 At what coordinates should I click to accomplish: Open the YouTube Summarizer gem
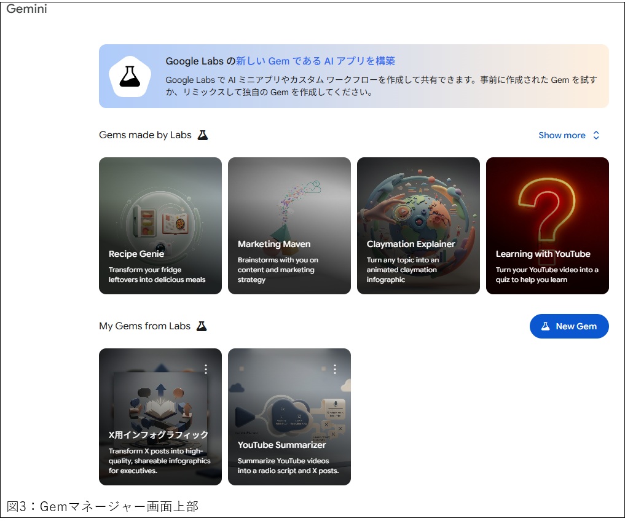pyautogui.click(x=289, y=417)
